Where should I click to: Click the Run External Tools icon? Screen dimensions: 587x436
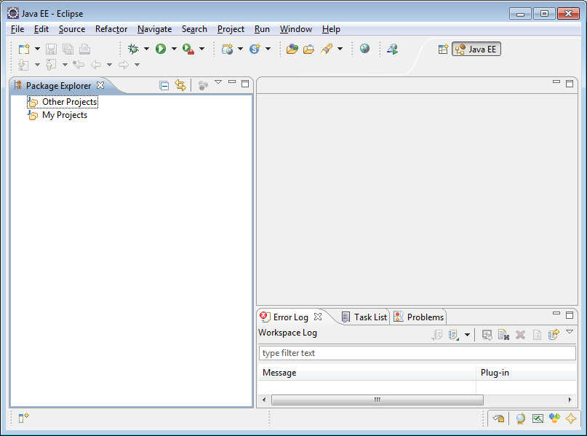[x=188, y=49]
